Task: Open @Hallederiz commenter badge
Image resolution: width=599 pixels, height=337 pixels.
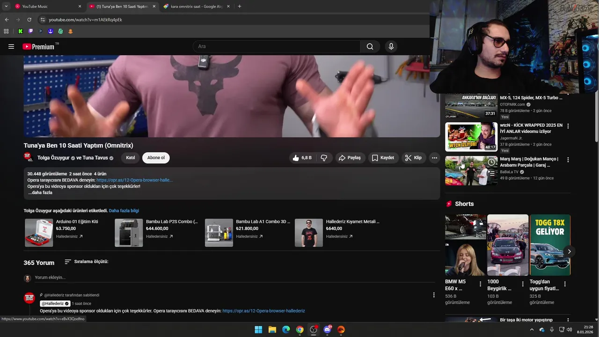Action: point(55,303)
